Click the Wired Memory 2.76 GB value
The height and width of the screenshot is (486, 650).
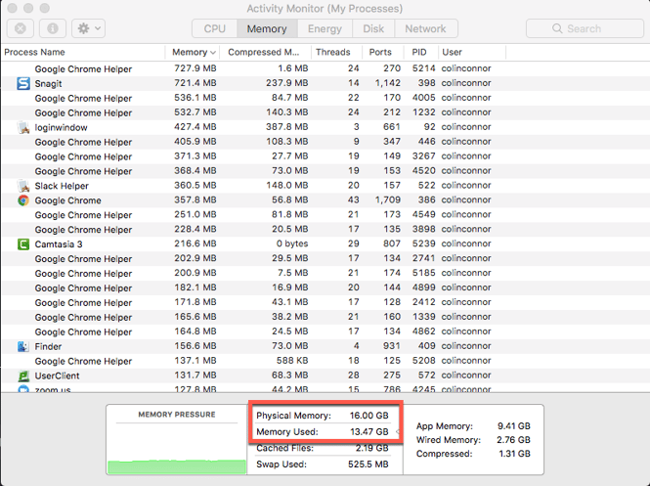tap(513, 440)
